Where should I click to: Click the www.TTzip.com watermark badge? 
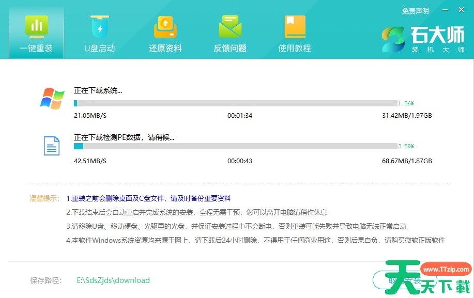446,269
